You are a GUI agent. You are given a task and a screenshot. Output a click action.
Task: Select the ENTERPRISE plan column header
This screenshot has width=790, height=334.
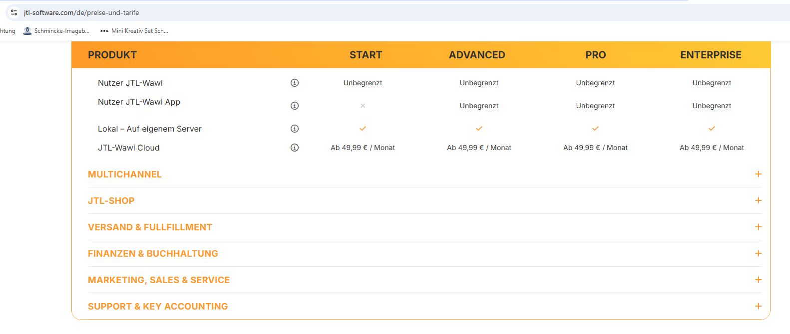(x=711, y=55)
